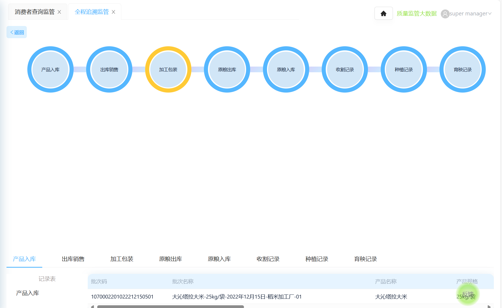The height and width of the screenshot is (308, 502).
Task: Open 质量监管大数据 link
Action: [x=416, y=14]
